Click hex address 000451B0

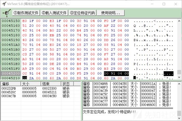point(11,50)
